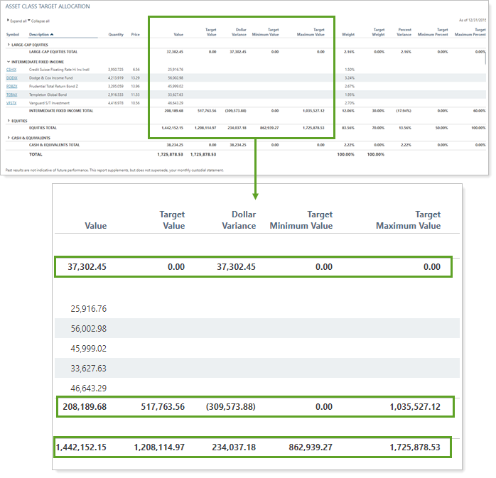The height and width of the screenshot is (478, 496).
Task: Sort by the Quantity column header
Action: pyautogui.click(x=116, y=34)
